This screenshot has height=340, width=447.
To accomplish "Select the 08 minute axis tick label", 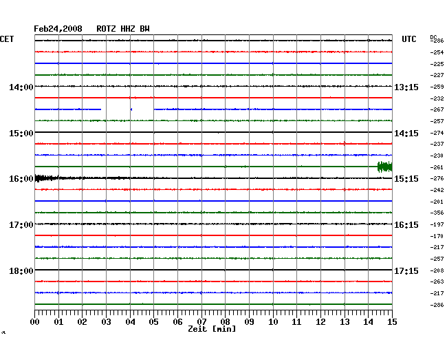I will click(225, 322).
